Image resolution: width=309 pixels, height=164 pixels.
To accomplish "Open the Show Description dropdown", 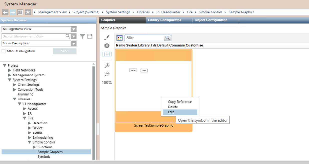I will coord(74,44).
